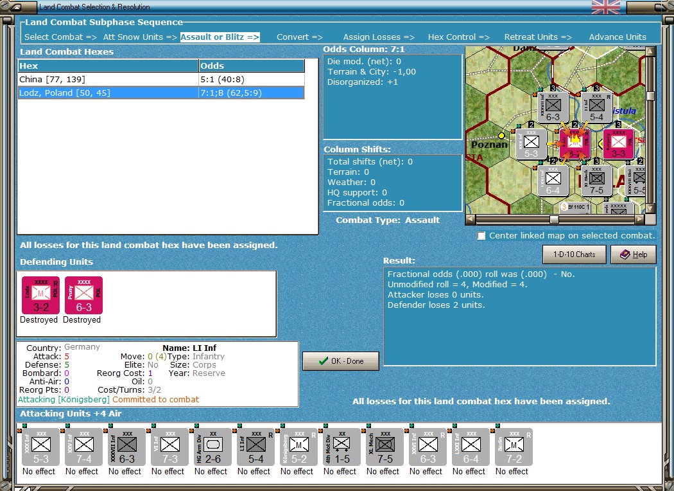Click the Odds column header
Image resolution: width=674 pixels, height=491 pixels.
[x=252, y=66]
